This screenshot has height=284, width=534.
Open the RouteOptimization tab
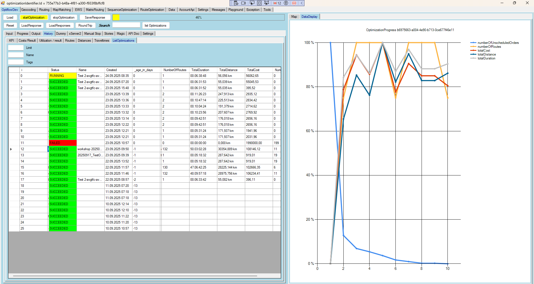coord(152,10)
